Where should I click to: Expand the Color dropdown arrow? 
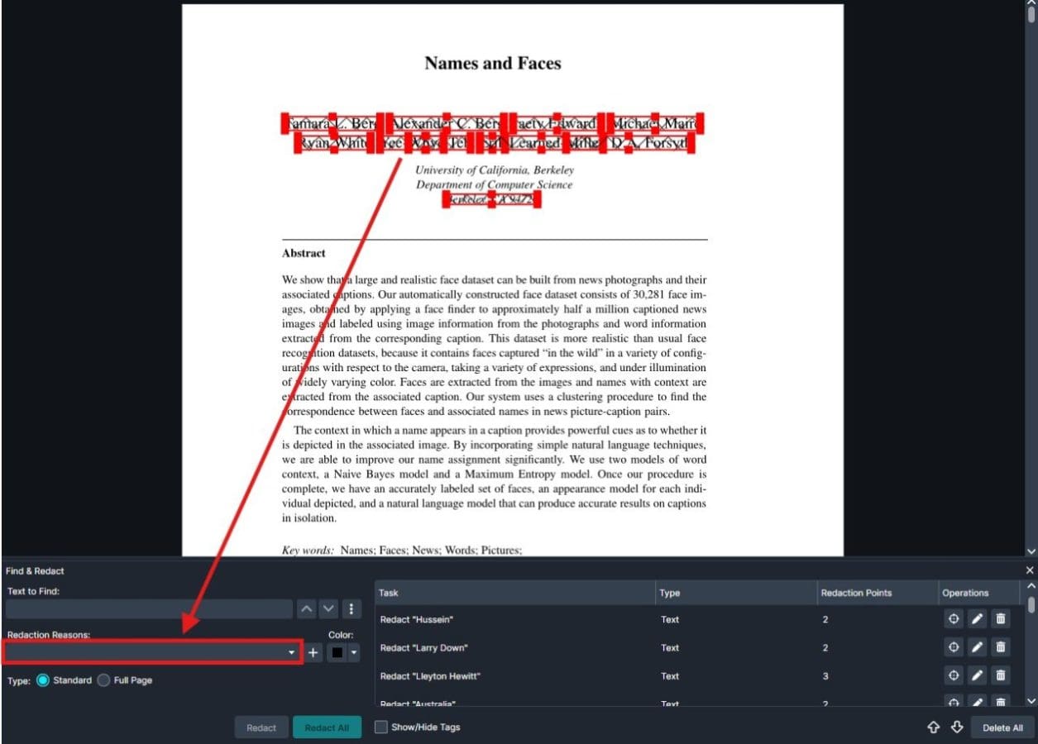(354, 652)
